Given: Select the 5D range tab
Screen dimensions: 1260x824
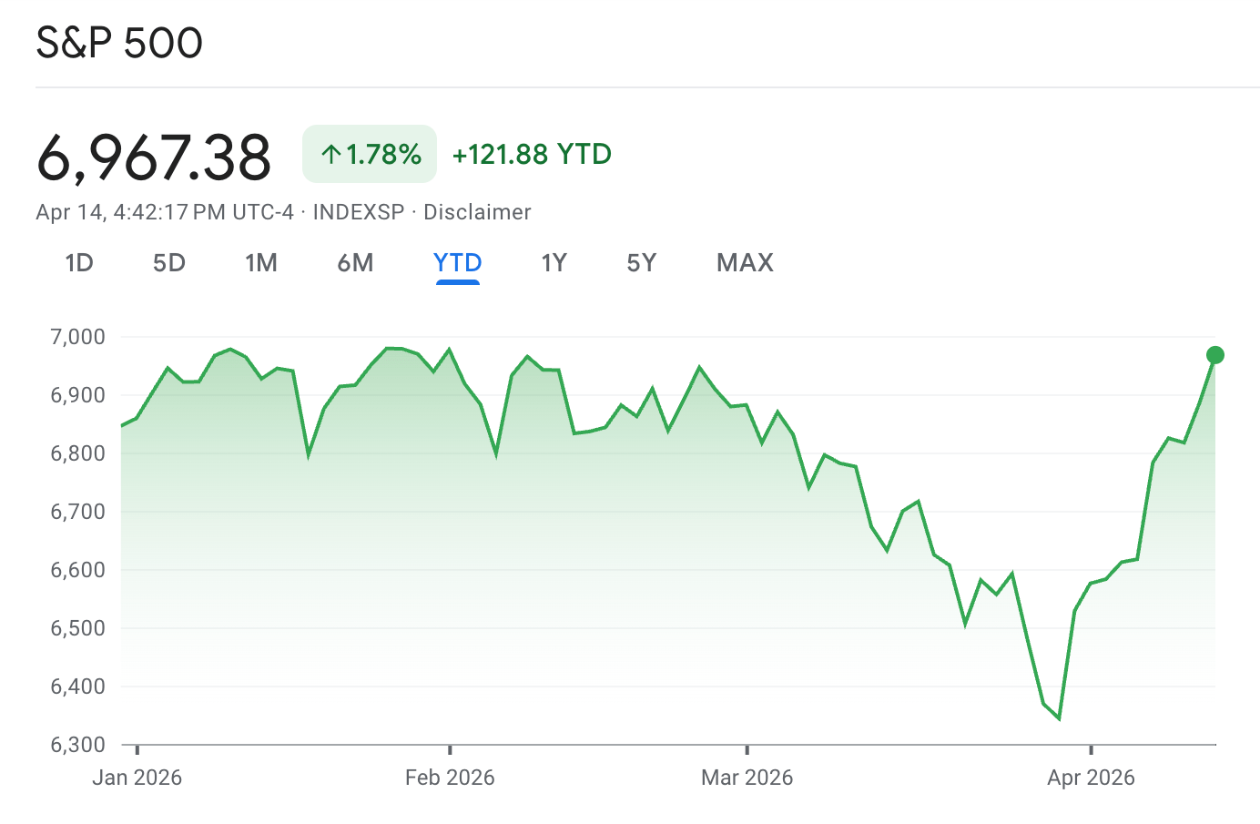Looking at the screenshot, I should (169, 263).
